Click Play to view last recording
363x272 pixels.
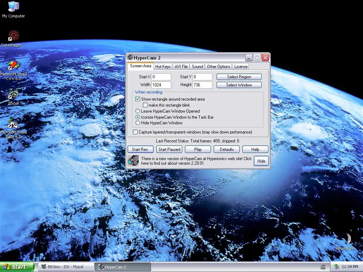click(x=198, y=149)
